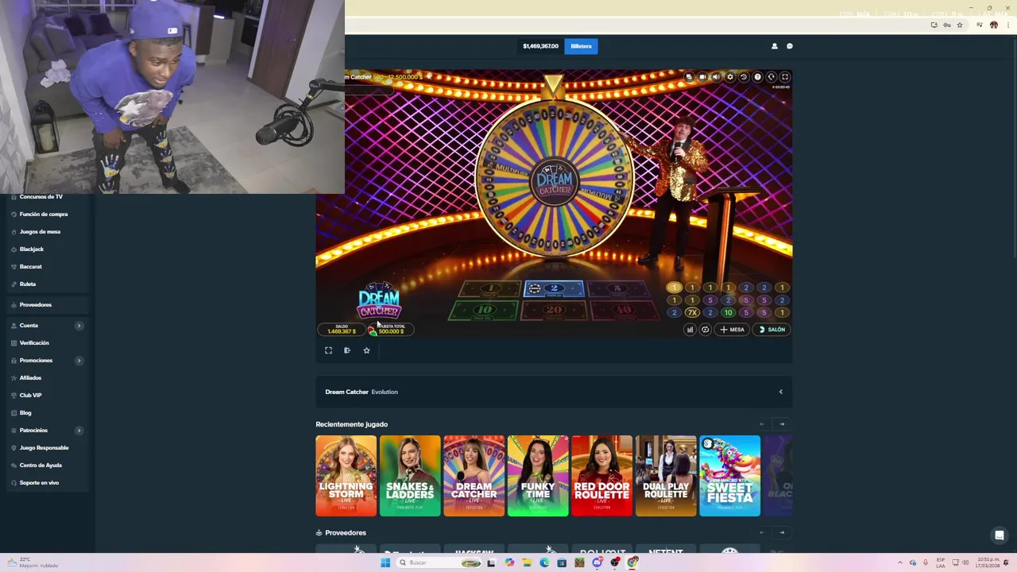
Task: Place bet on the 5 spot
Action: [x=617, y=289]
